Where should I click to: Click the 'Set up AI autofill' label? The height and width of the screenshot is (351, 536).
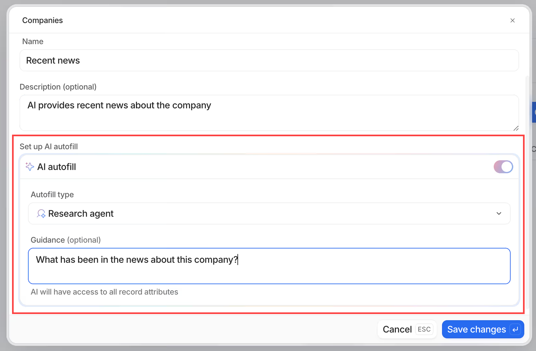(x=49, y=147)
